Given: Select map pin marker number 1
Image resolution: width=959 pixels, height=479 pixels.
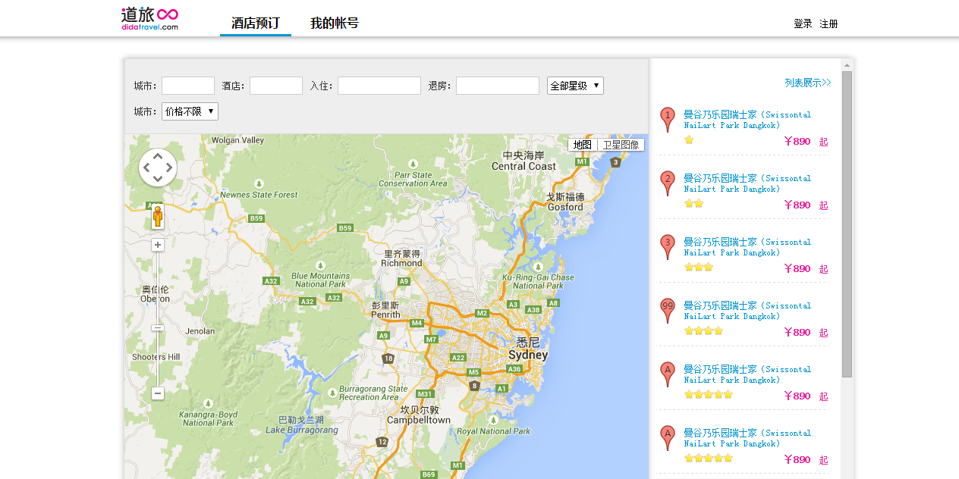Looking at the screenshot, I should pyautogui.click(x=667, y=119).
